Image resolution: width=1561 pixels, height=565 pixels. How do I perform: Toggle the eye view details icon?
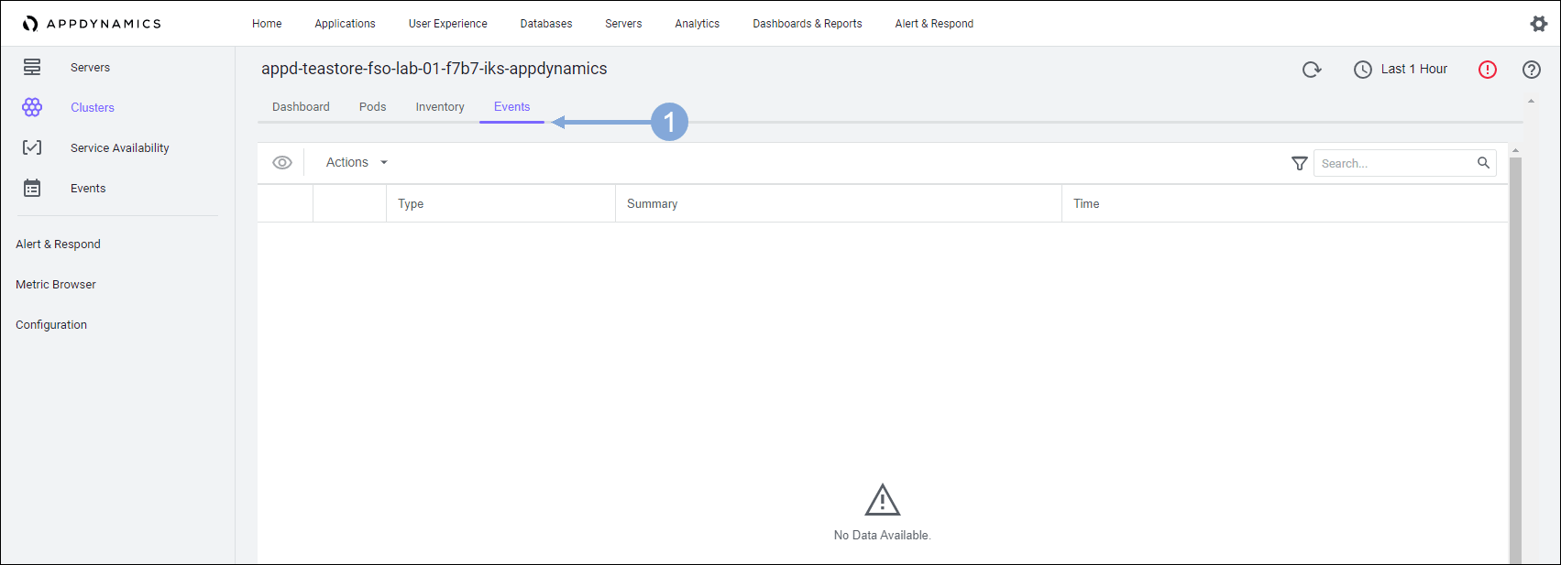pos(282,163)
